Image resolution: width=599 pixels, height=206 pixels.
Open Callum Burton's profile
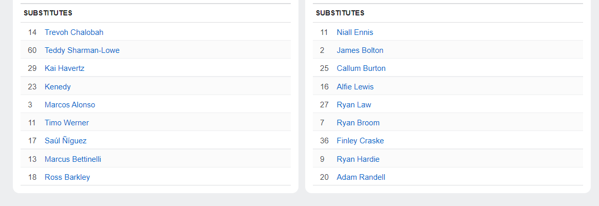point(361,68)
